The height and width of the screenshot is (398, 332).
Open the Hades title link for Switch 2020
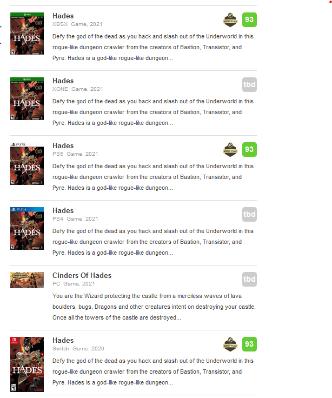click(x=63, y=340)
